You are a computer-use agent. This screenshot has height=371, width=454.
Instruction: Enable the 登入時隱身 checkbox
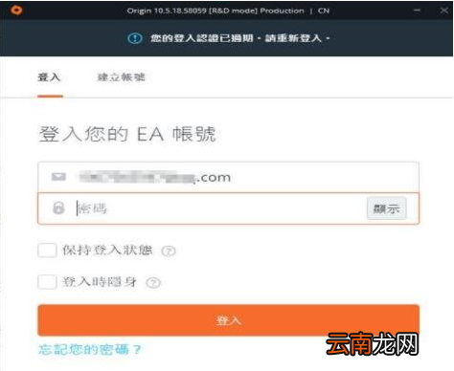[x=47, y=282]
